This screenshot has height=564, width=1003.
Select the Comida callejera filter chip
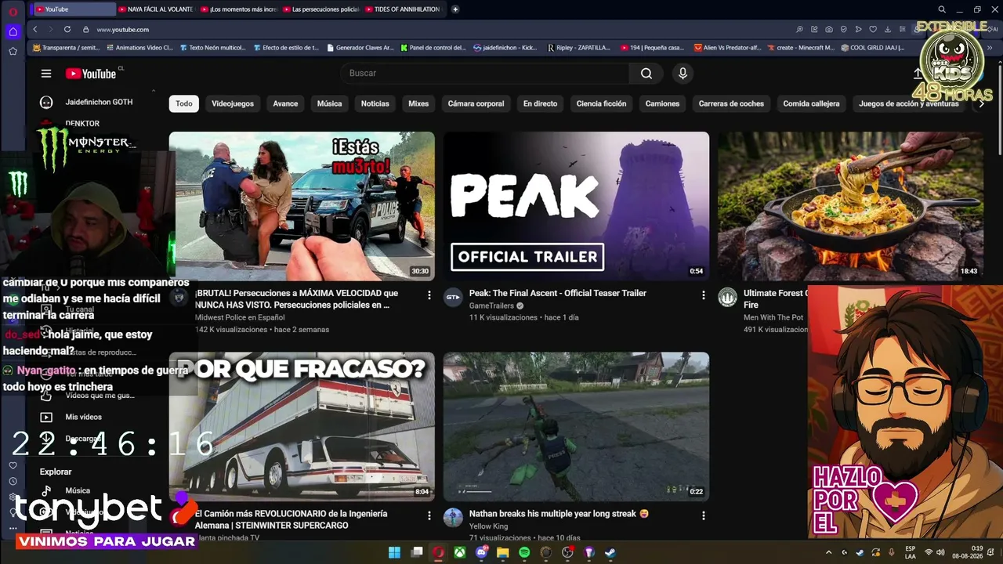point(811,103)
